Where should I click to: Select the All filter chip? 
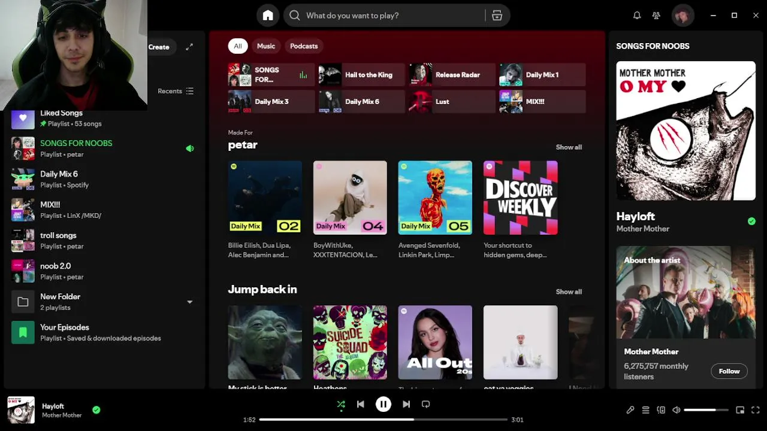pos(238,46)
